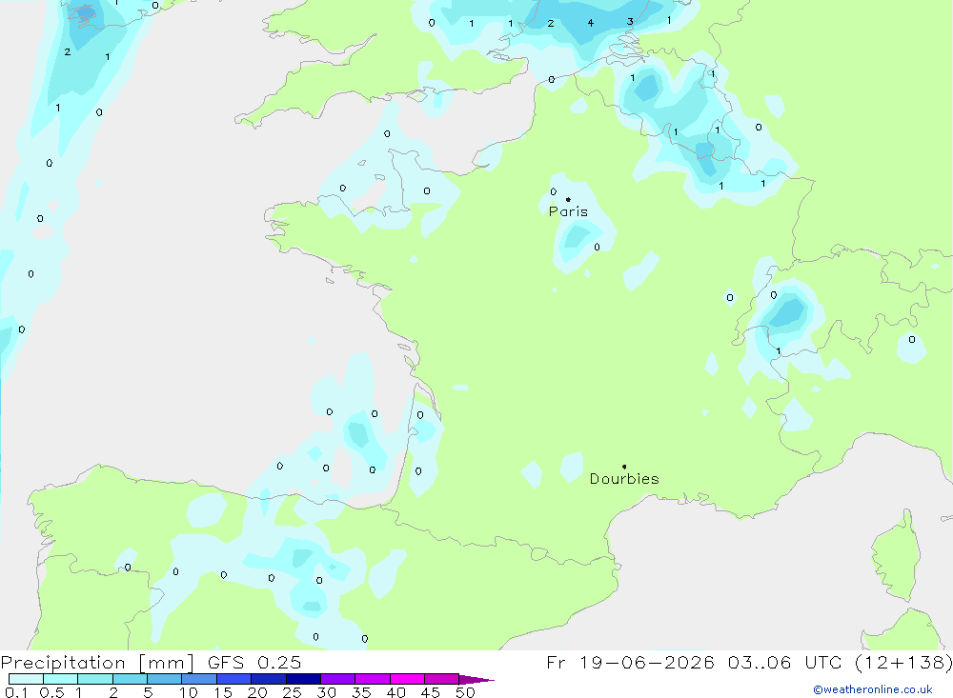Click the '4' precipitation value on map
The image size is (953, 698).
[590, 23]
